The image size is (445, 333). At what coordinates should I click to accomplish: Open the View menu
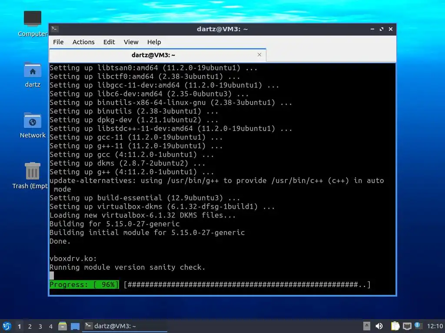(131, 42)
